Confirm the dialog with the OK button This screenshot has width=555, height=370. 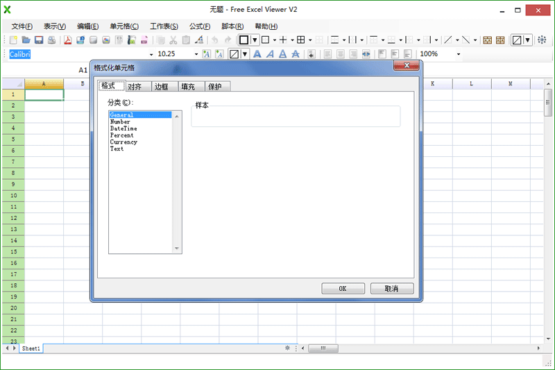(343, 289)
